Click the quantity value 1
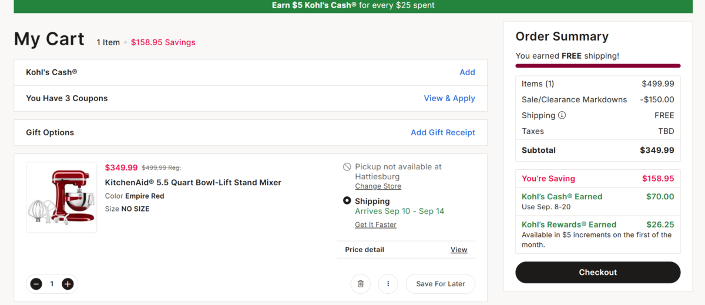Viewport: 705px width, 305px height. 52,284
